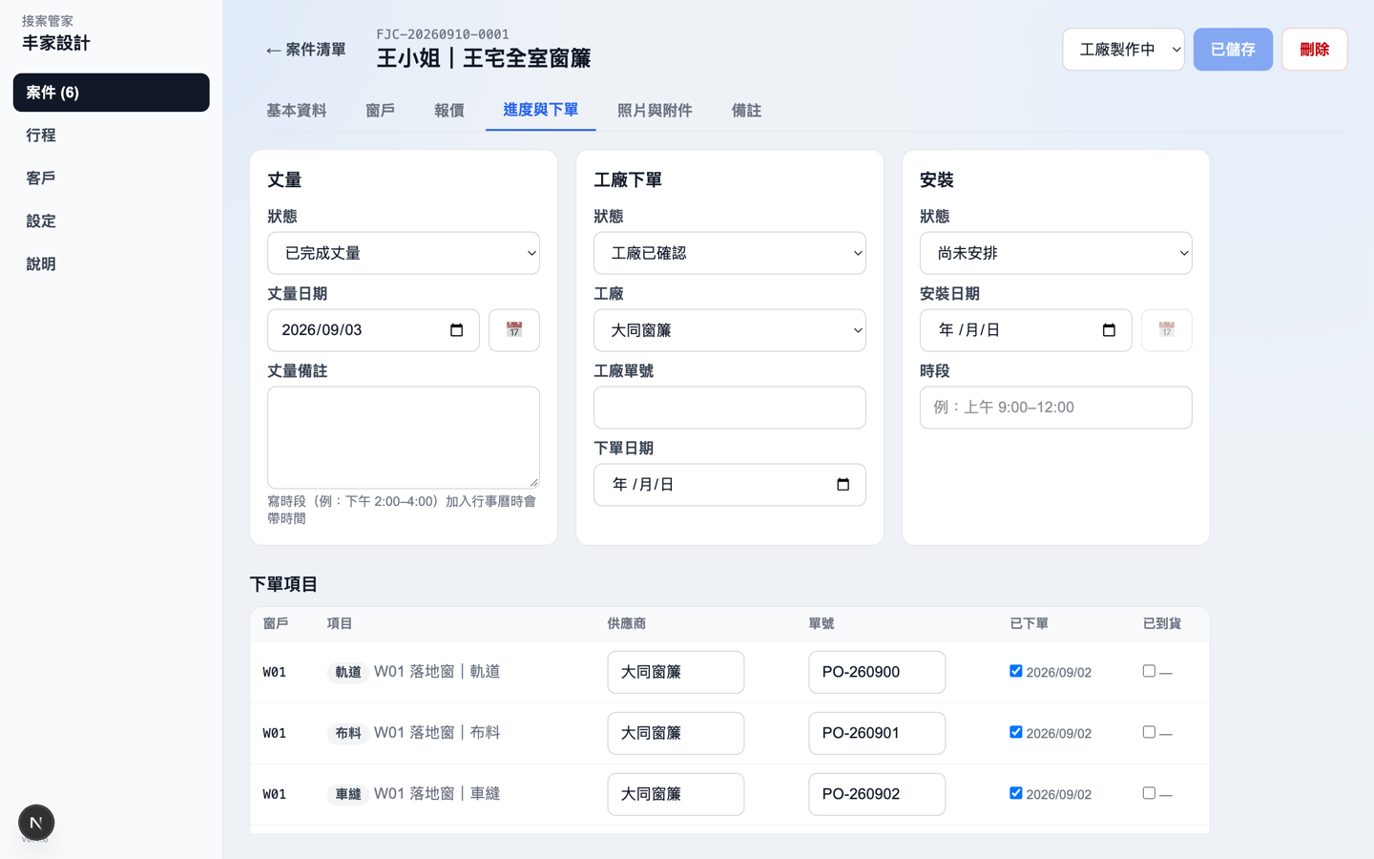Click the 已儲存 button
Image resolution: width=1374 pixels, height=859 pixels.
[x=1233, y=50]
